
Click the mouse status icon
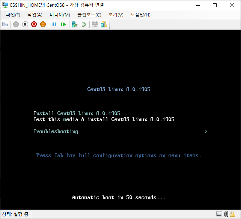[x=226, y=214]
